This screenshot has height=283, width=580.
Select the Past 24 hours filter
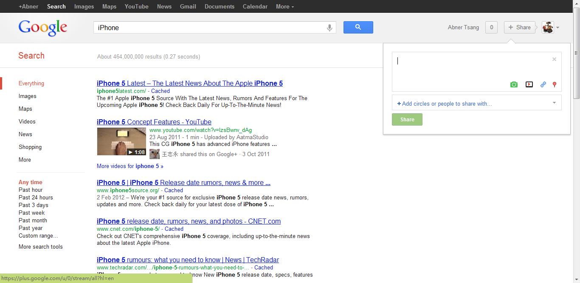(36, 197)
